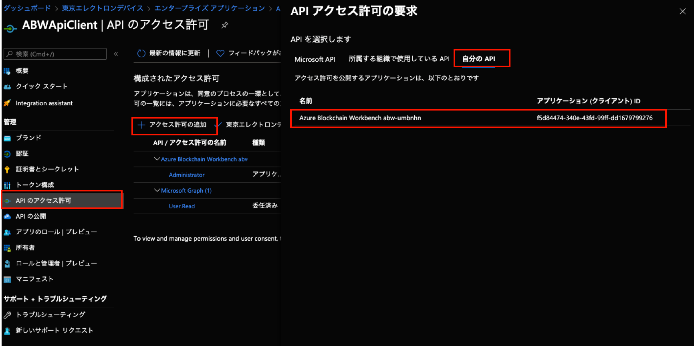Click the 種類 column header
Viewport: 694px width, 346px height.
point(259,143)
